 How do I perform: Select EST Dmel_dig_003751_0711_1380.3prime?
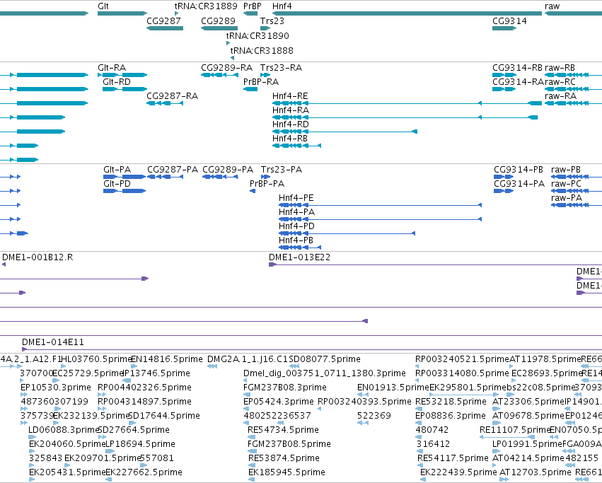pos(245,380)
